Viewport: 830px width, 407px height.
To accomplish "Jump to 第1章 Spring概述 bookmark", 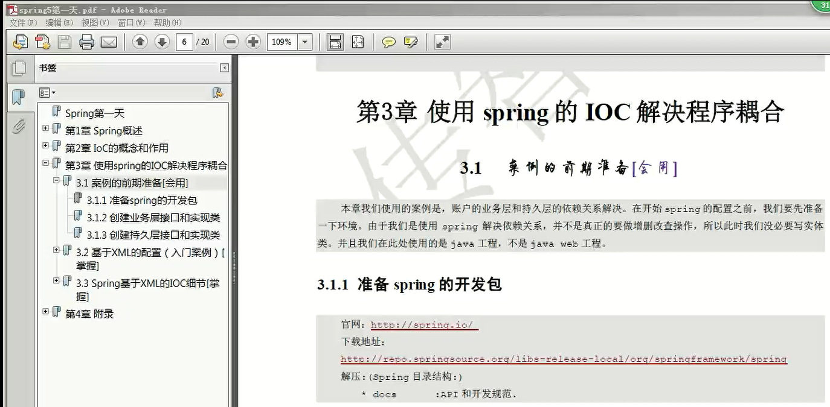I will (104, 131).
